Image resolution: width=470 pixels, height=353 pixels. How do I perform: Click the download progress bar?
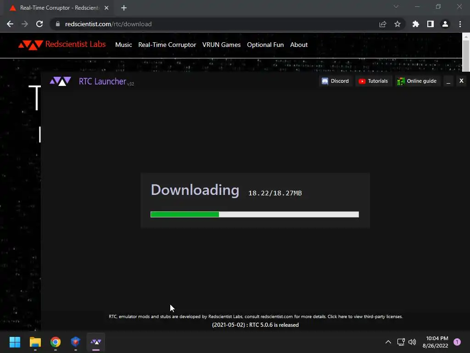pyautogui.click(x=254, y=214)
